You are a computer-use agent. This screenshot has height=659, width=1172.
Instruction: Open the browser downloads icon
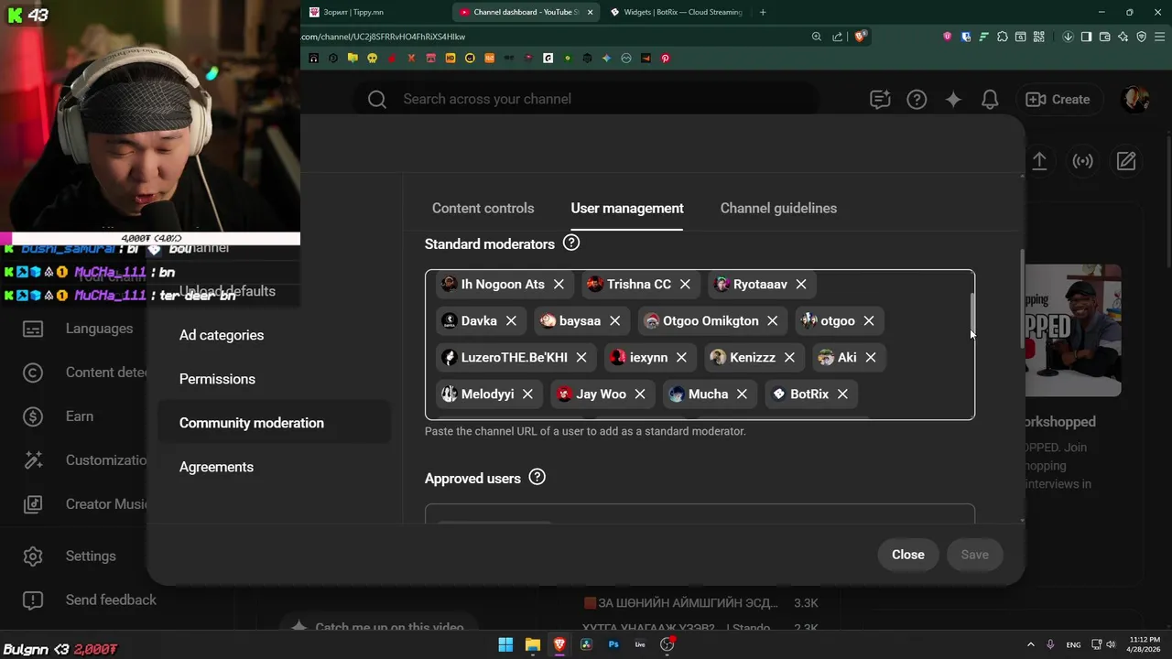click(1068, 37)
